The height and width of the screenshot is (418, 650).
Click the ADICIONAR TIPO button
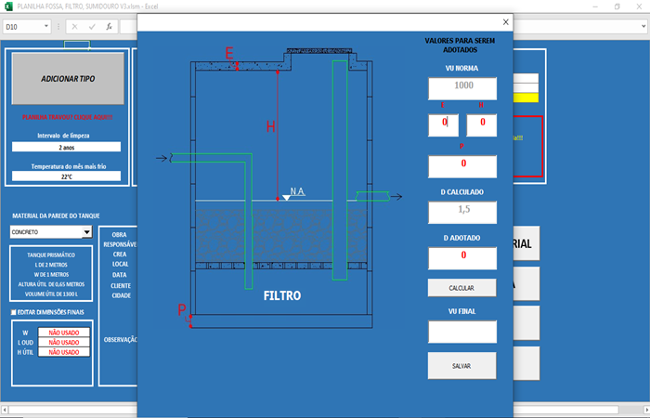[x=67, y=79]
